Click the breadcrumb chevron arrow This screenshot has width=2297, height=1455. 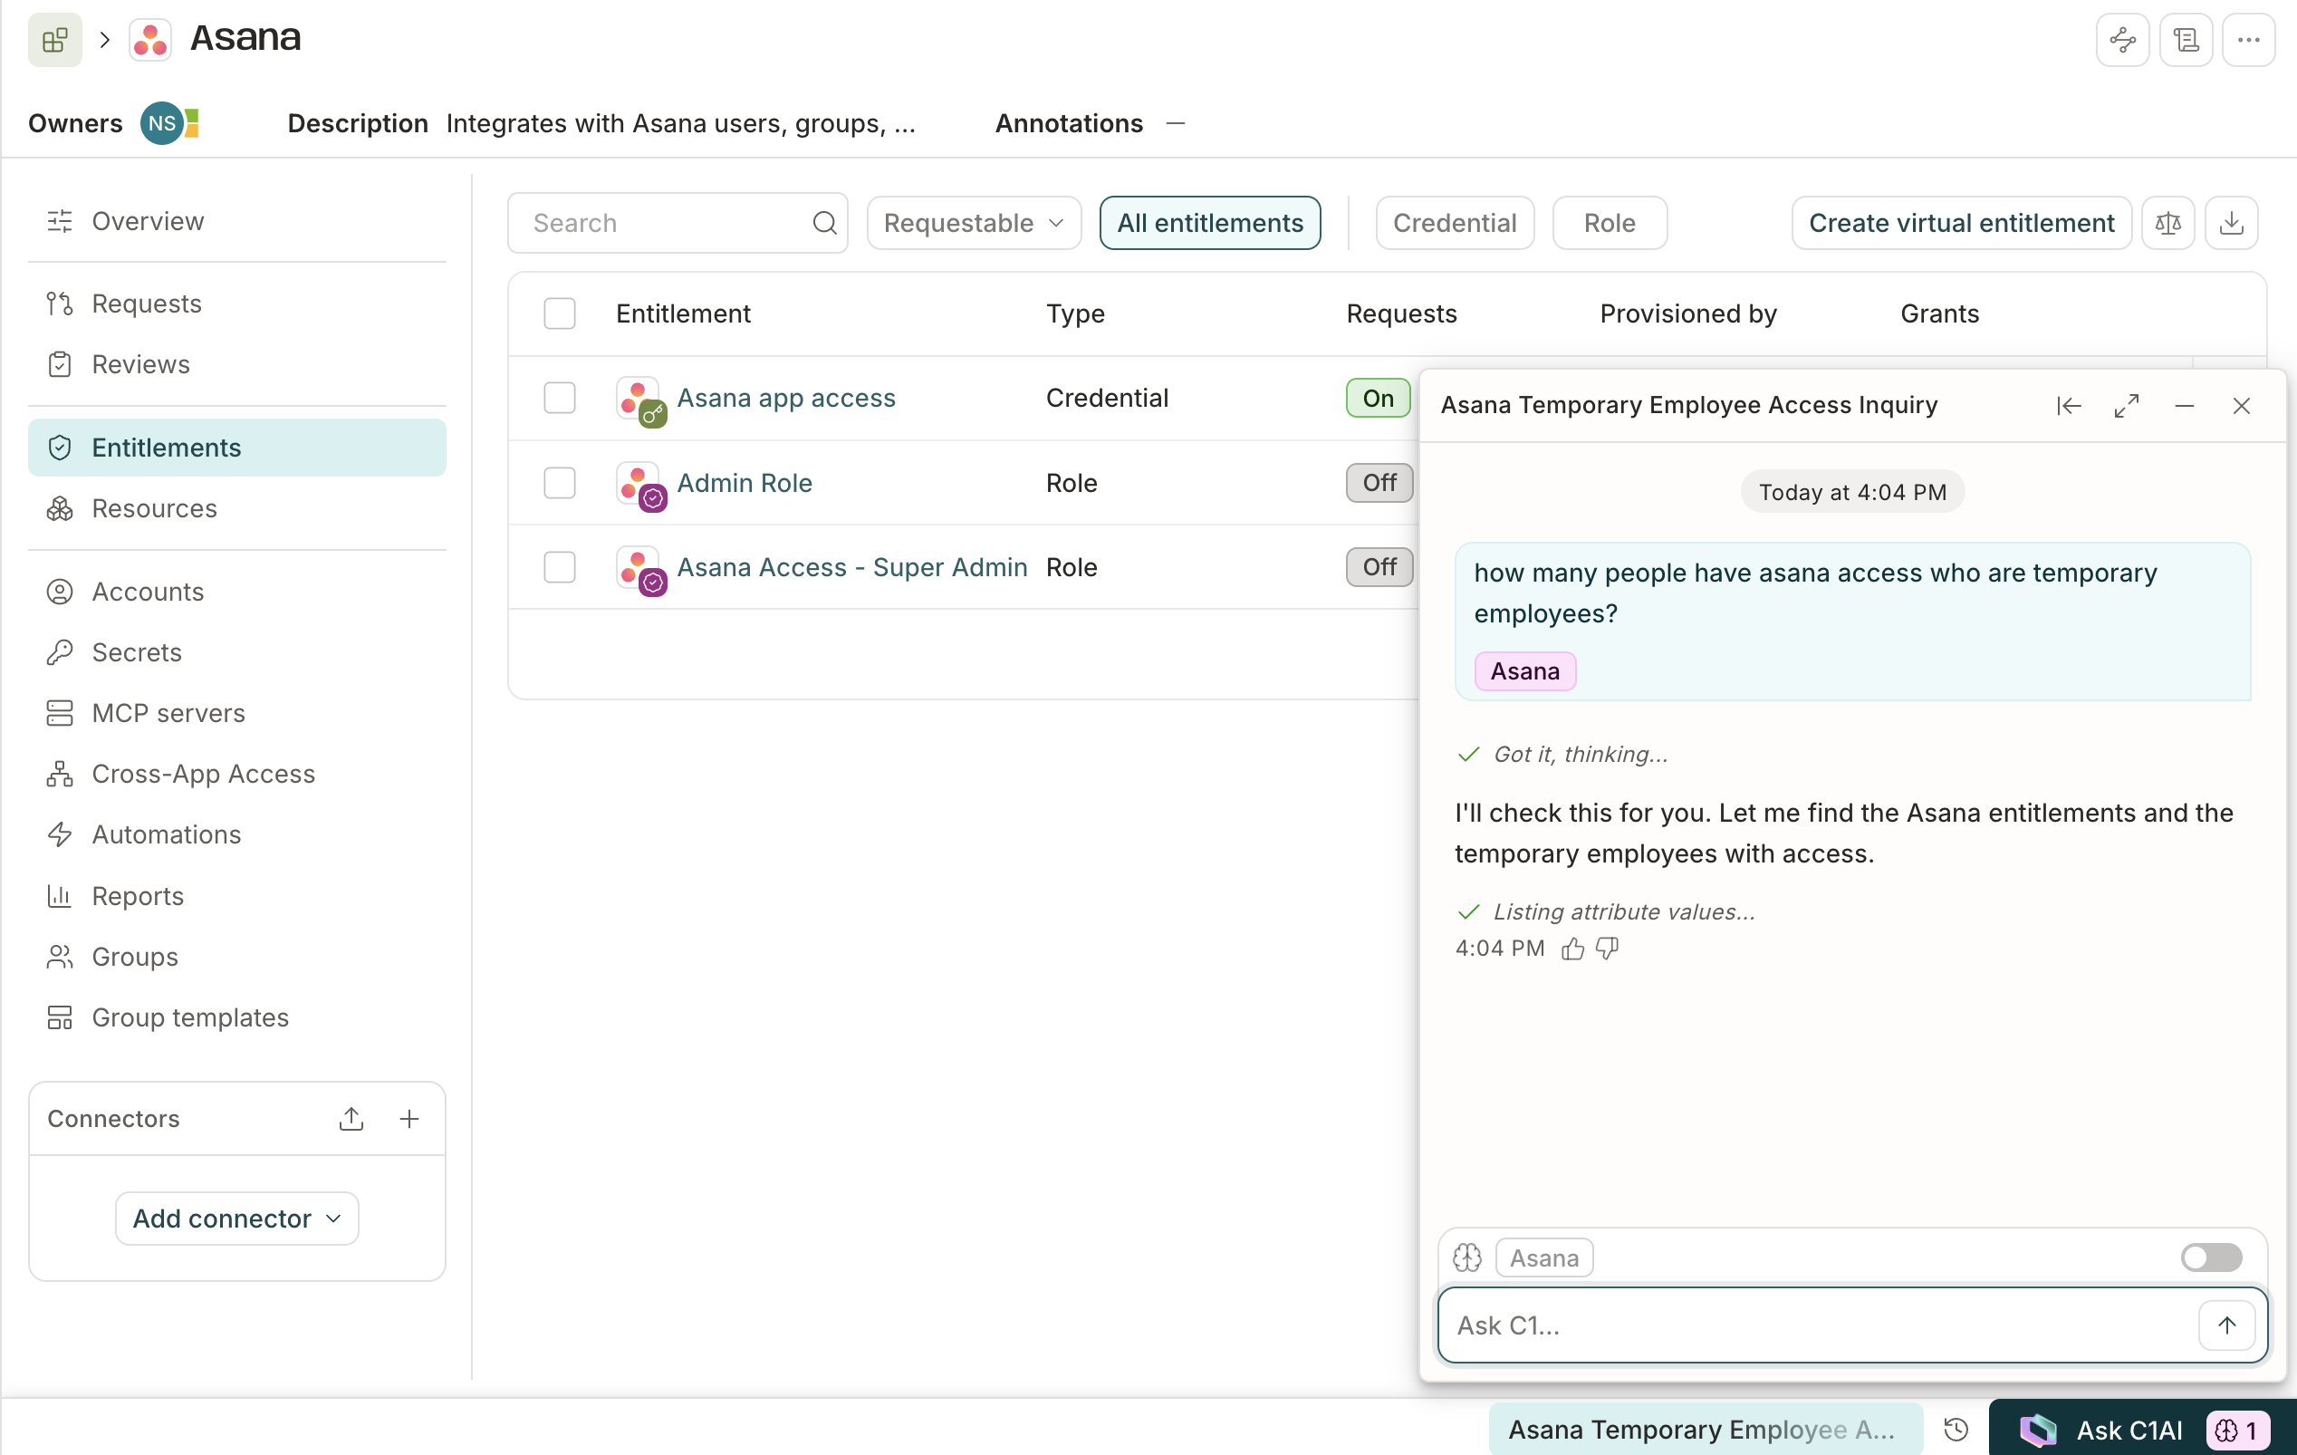point(105,40)
